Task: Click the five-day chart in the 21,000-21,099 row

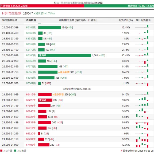Action: (x=142, y=145)
